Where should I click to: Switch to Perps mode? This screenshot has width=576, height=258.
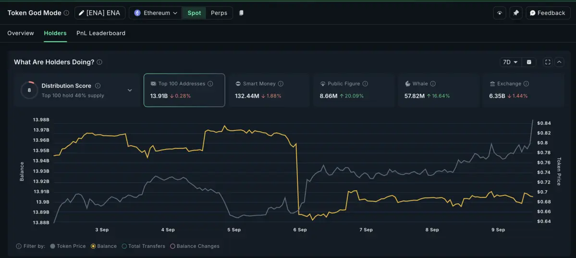point(219,13)
